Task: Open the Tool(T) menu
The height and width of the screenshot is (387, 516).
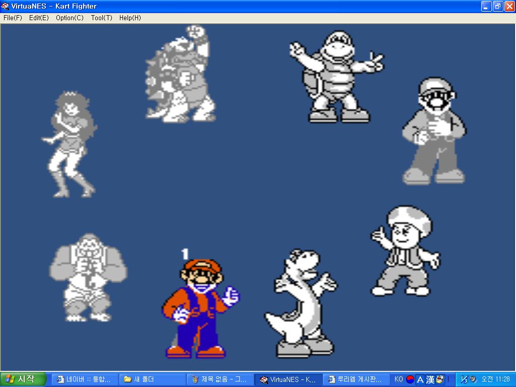Action: tap(101, 18)
